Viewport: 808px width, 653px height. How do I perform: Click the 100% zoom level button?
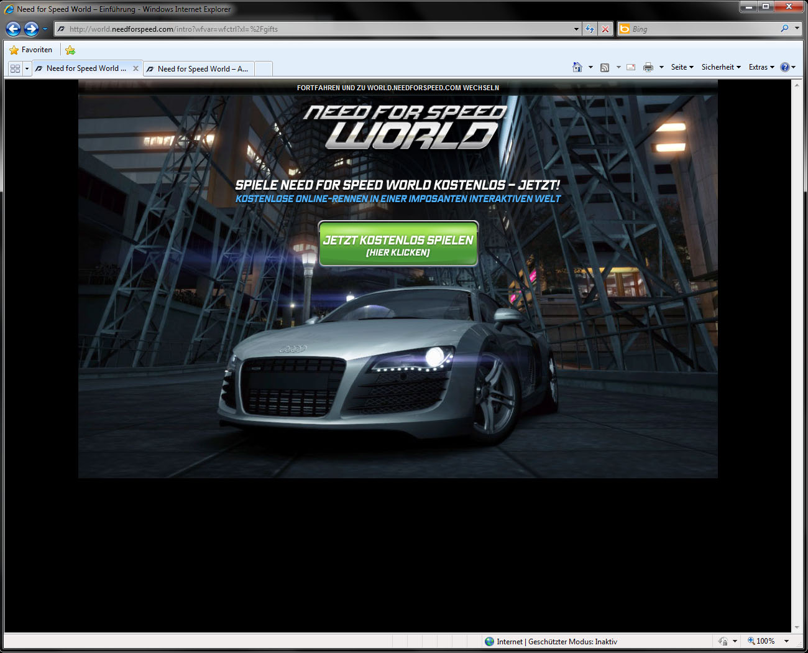pyautogui.click(x=761, y=641)
